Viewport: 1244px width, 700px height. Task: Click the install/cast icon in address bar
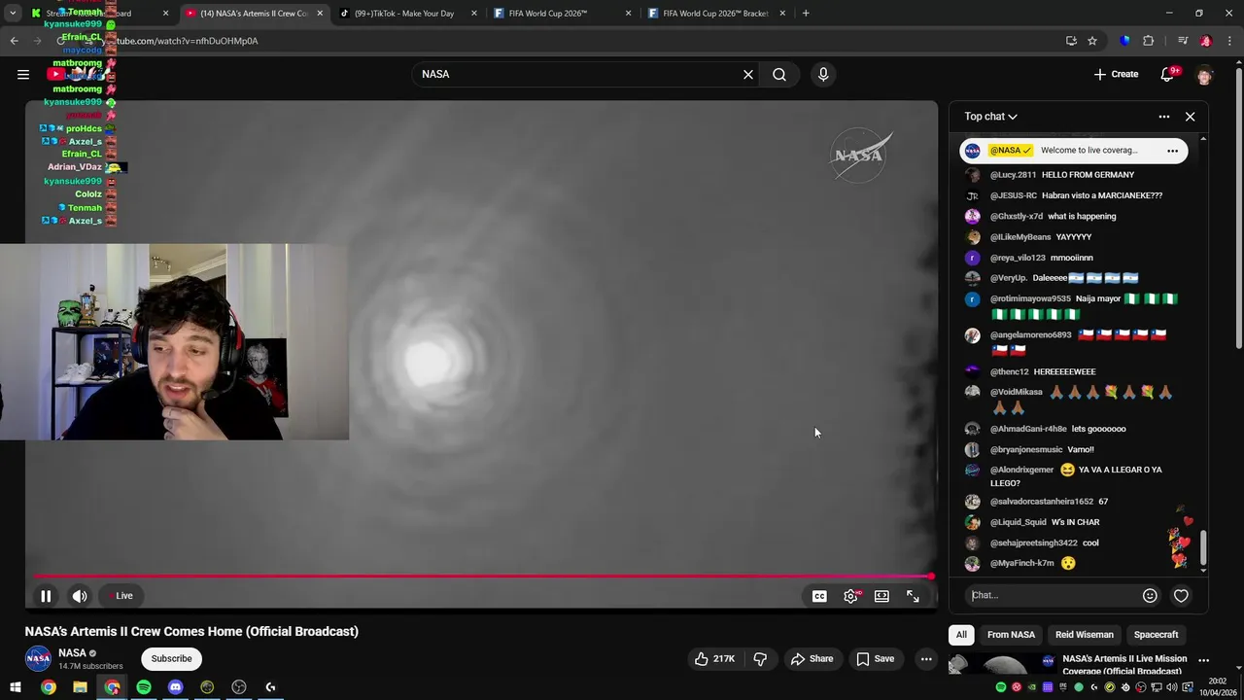click(1071, 41)
